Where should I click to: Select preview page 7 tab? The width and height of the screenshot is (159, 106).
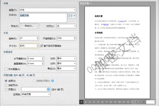point(107,102)
